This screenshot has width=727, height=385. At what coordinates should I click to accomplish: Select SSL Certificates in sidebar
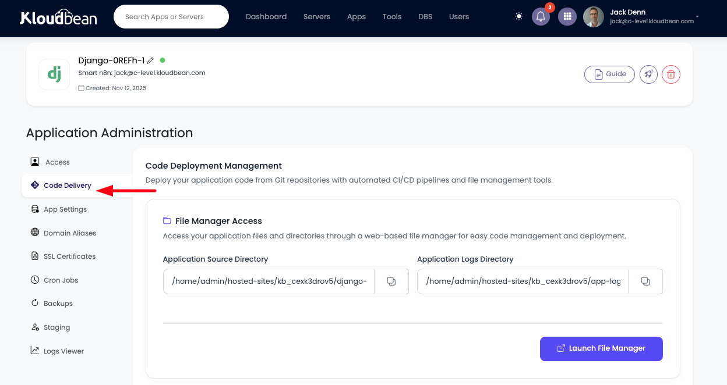tap(69, 256)
